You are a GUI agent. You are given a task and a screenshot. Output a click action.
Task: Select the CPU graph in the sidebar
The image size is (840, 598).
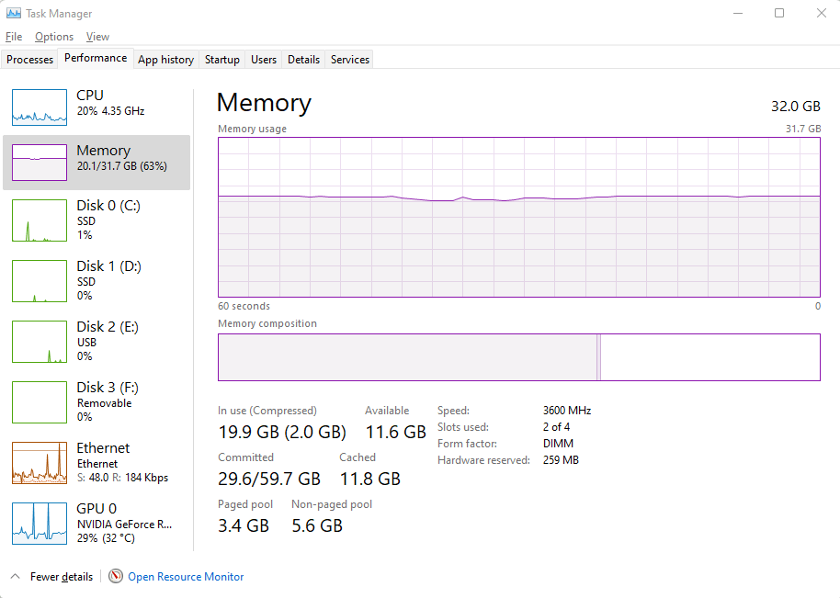tap(96, 106)
